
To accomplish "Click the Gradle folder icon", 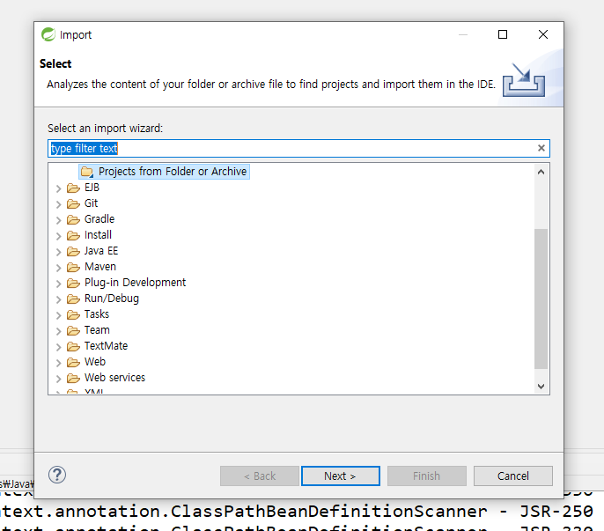I will coord(73,219).
